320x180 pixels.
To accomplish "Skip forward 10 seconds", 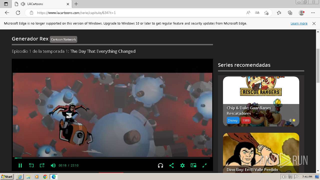I will [x=42, y=165].
